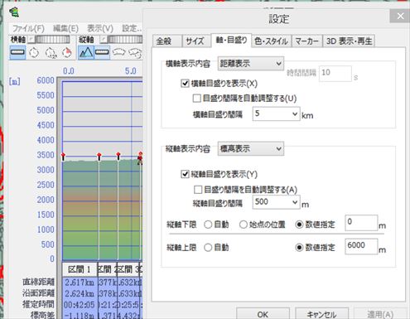410x319 pixels.
Task: Click the 2.624km 沿面距離 cell
Action: tap(80, 293)
